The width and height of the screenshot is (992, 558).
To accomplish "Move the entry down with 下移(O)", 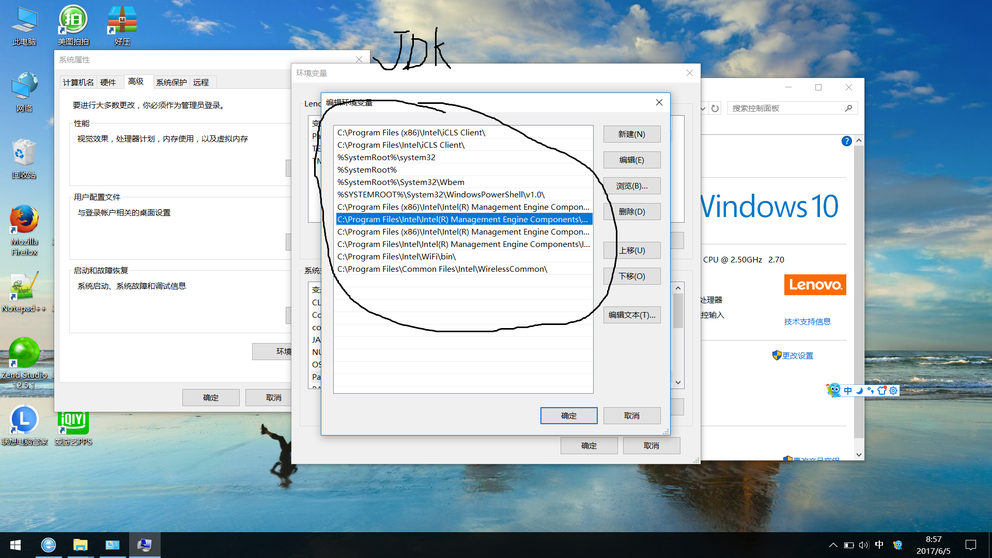I will pyautogui.click(x=632, y=276).
